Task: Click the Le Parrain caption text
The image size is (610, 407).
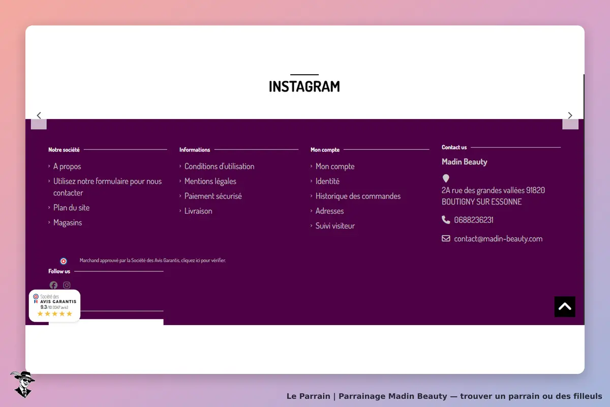Action: click(444, 396)
